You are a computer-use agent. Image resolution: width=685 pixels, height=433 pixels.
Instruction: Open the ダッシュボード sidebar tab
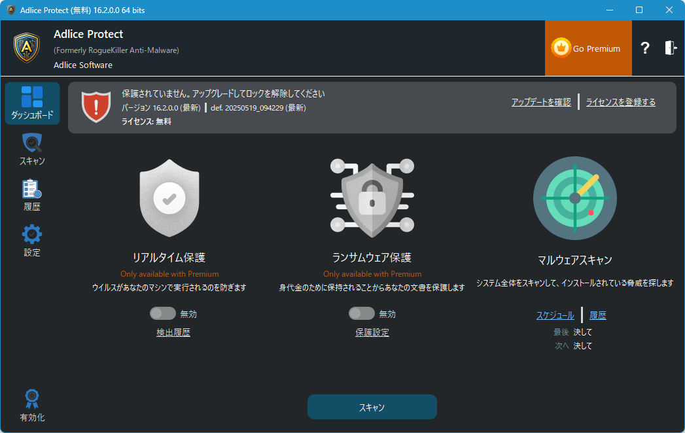click(x=32, y=103)
